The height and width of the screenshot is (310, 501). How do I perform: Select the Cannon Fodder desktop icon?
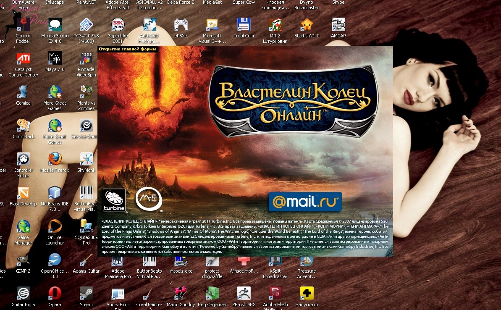24,25
